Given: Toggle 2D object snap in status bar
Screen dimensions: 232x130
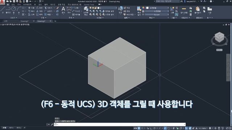Looking at the screenshot, I should 168,128.
